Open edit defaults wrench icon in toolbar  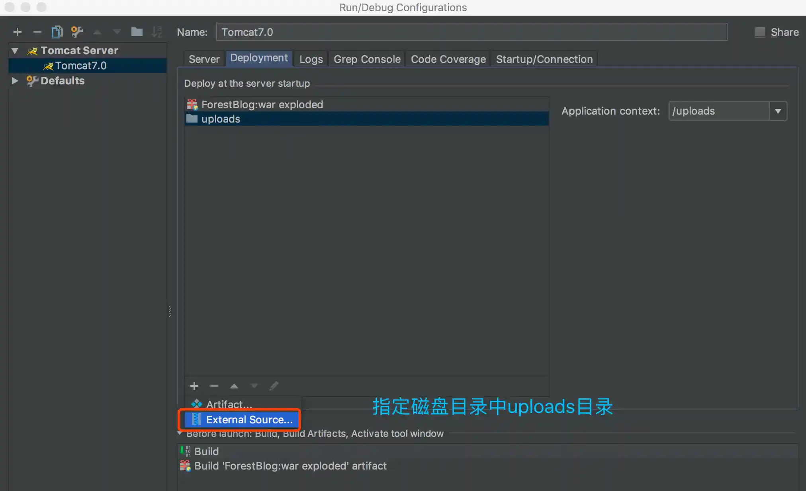click(77, 32)
